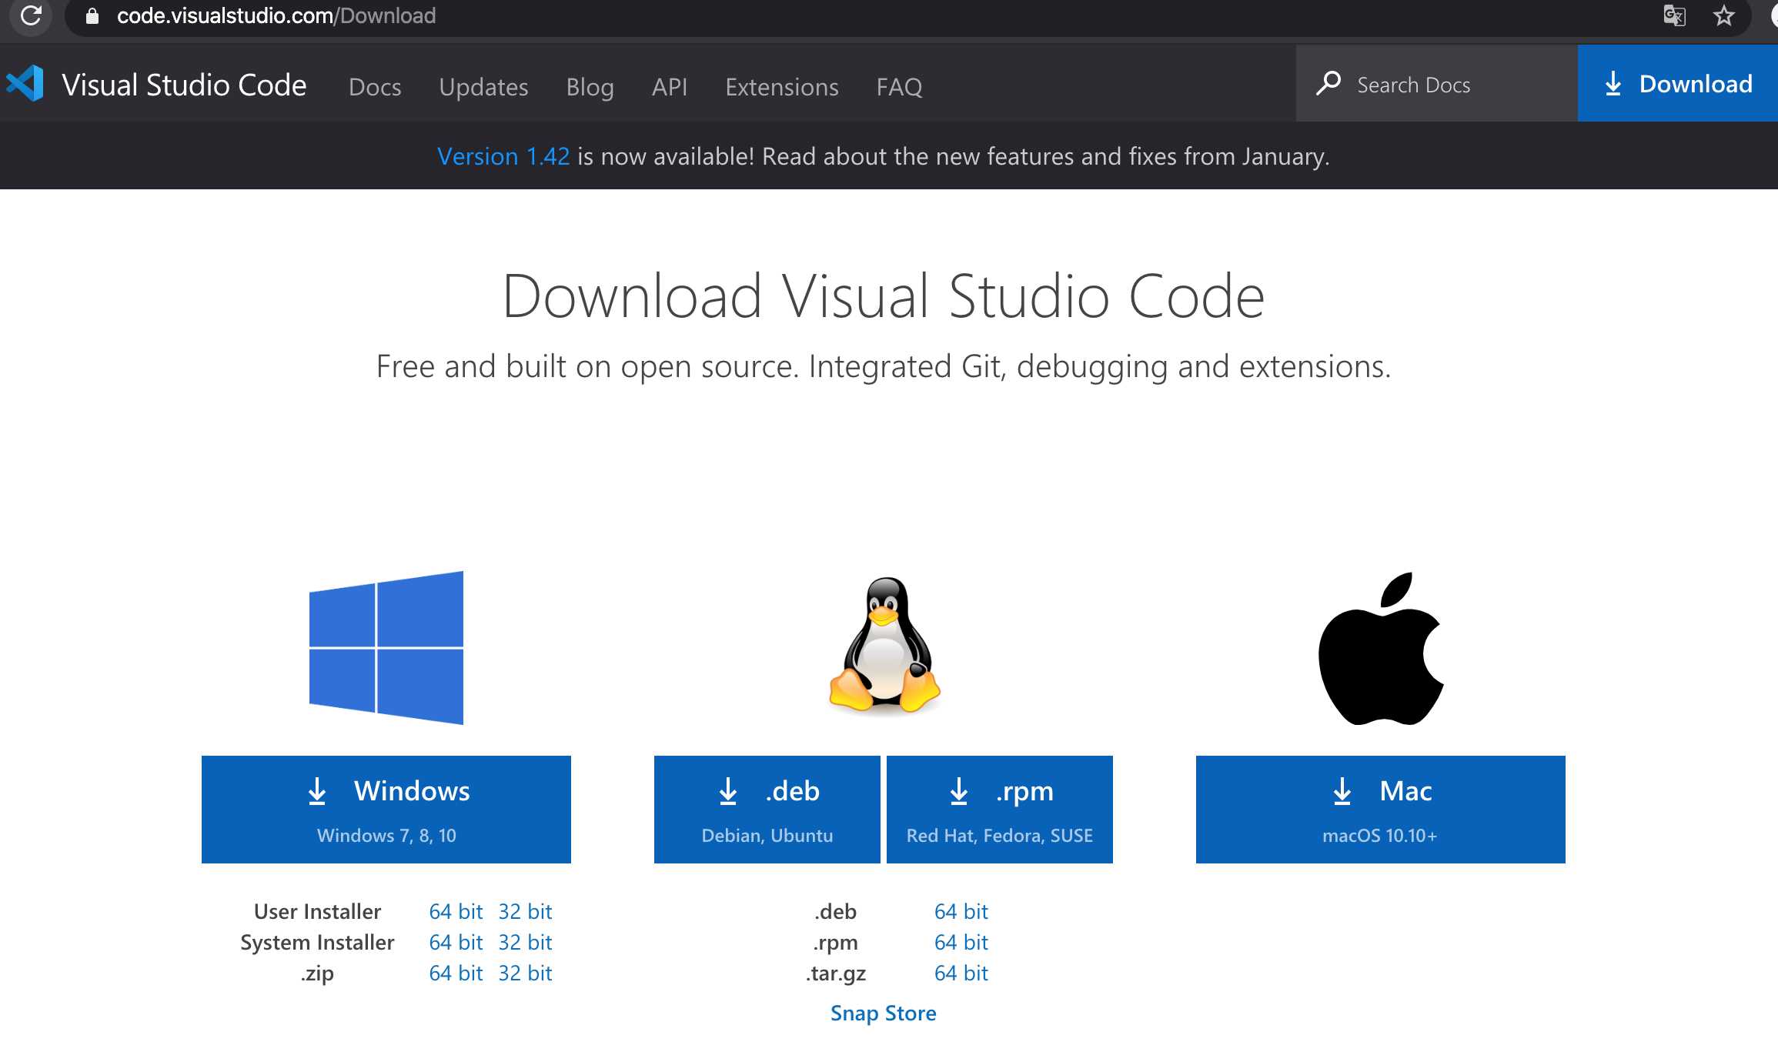Click the Apple logo image
1778x1062 pixels.
tap(1381, 648)
